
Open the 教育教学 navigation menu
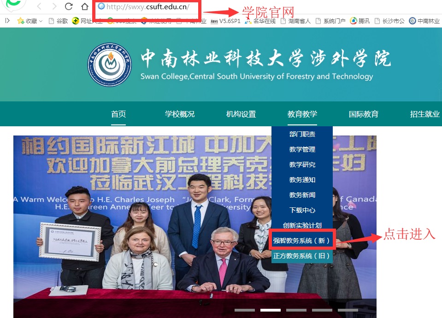pyautogui.click(x=302, y=114)
